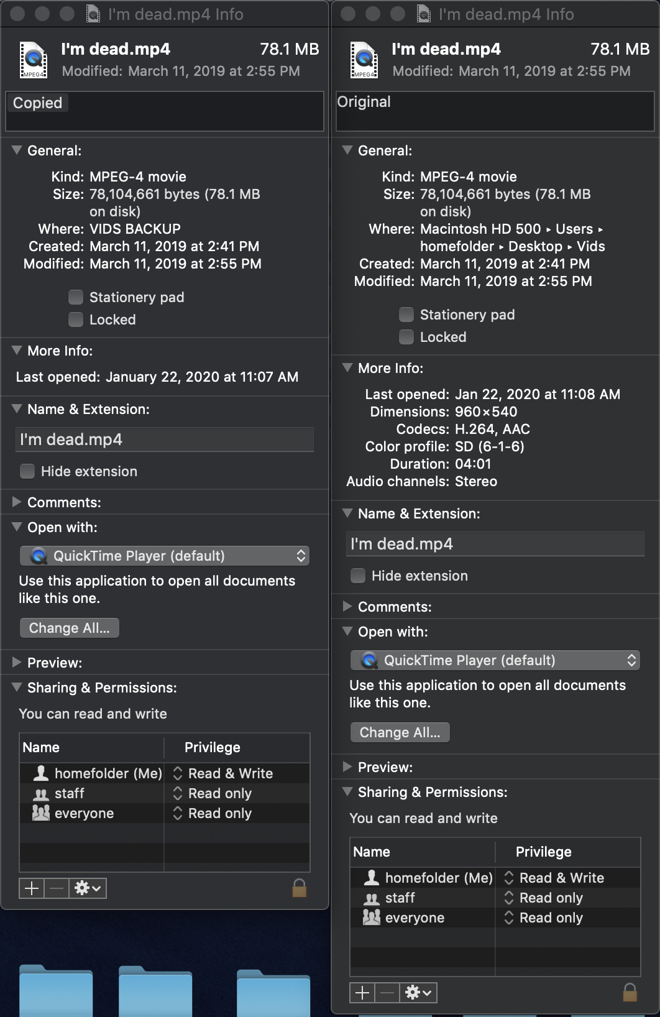Click the MPEG4 file icon in Copied window header
The width and height of the screenshot is (660, 1017).
click(34, 60)
